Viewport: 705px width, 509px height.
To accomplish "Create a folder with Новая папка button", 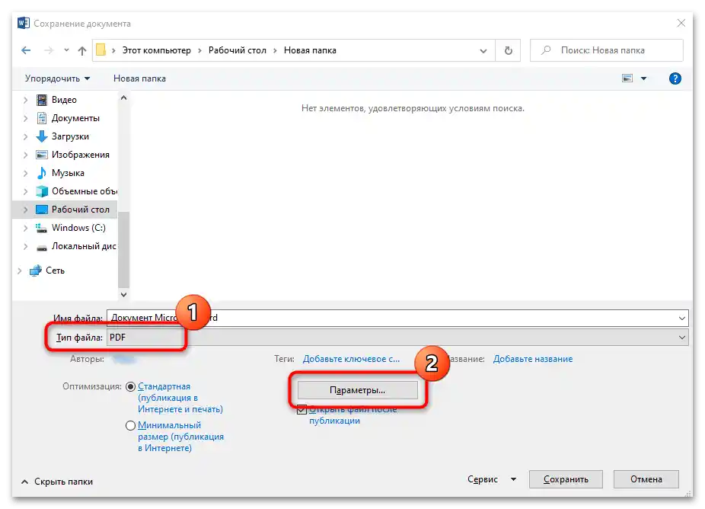I will [x=139, y=78].
